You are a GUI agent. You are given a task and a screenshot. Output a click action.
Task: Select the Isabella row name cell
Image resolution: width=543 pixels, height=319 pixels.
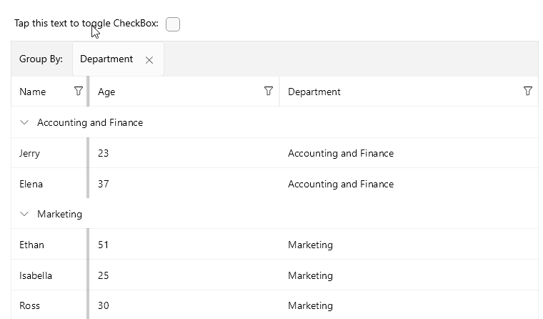pyautogui.click(x=36, y=275)
